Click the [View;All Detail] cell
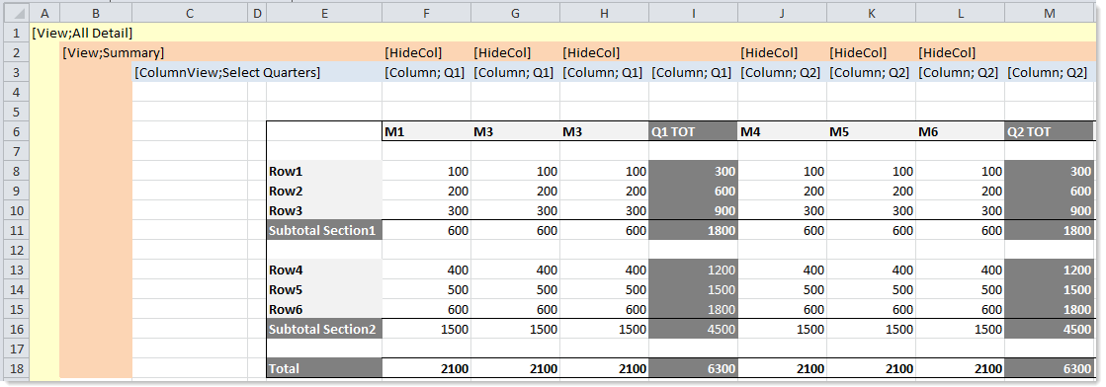 click(x=82, y=33)
